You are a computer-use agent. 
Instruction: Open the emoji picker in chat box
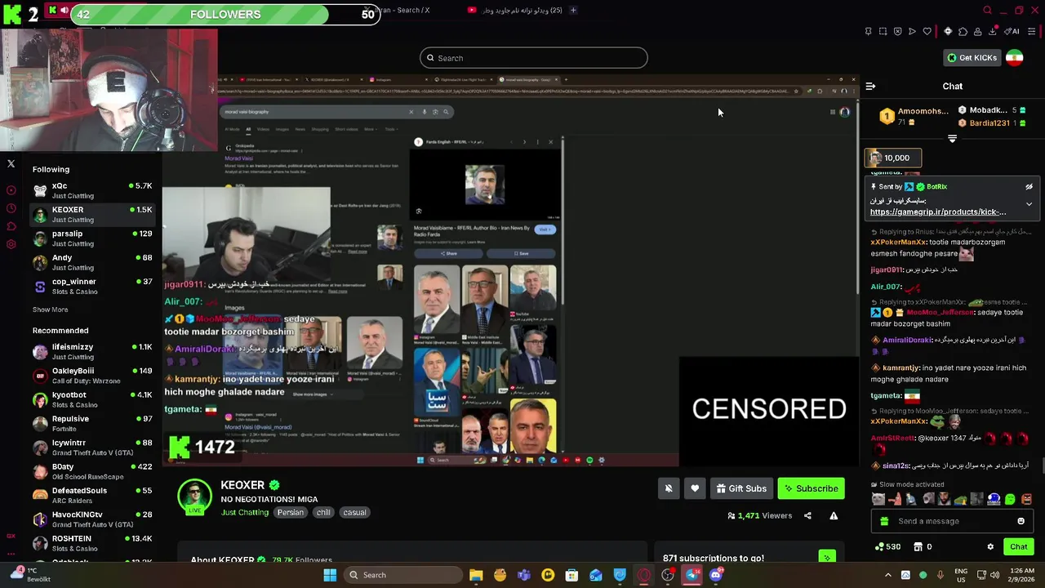(x=1021, y=521)
